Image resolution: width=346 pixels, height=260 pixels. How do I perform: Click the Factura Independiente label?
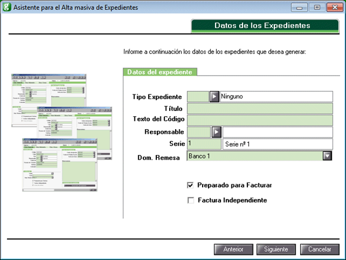(233, 200)
